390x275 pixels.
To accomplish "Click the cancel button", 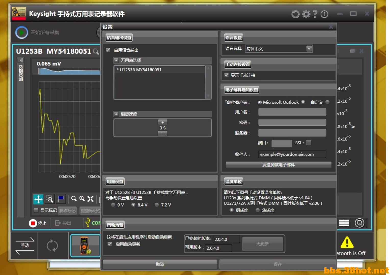I will click(x=160, y=264).
